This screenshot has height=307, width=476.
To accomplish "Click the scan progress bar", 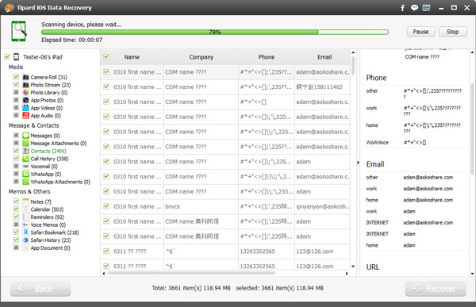I will (215, 32).
